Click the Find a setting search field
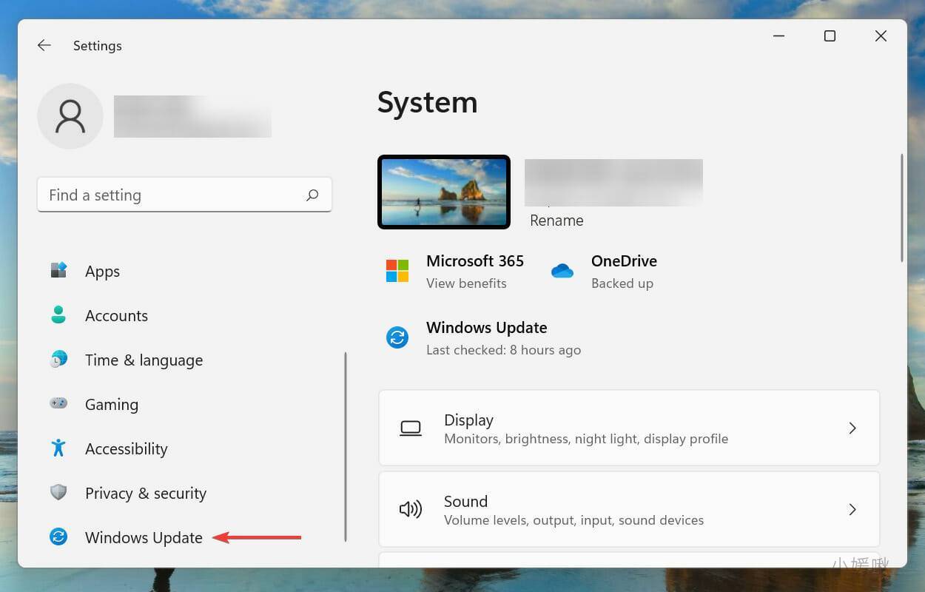The height and width of the screenshot is (592, 925). (184, 195)
